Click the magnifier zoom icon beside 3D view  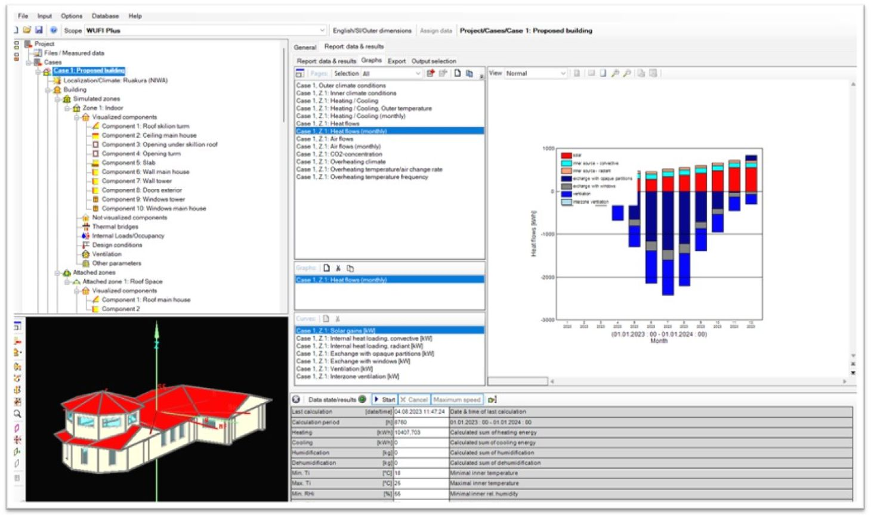pos(17,414)
